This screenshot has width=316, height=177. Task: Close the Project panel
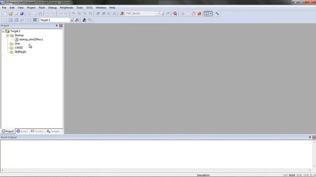pos(61,26)
